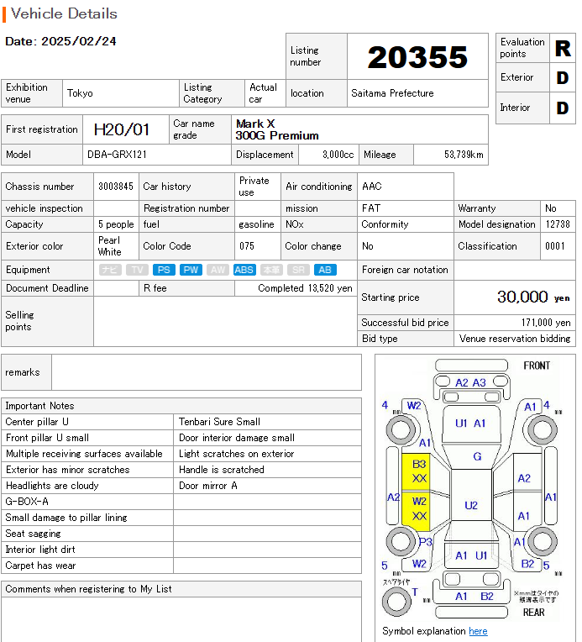This screenshot has width=582, height=642.
Task: Click the AB airbag equipment badge
Action: click(x=325, y=270)
